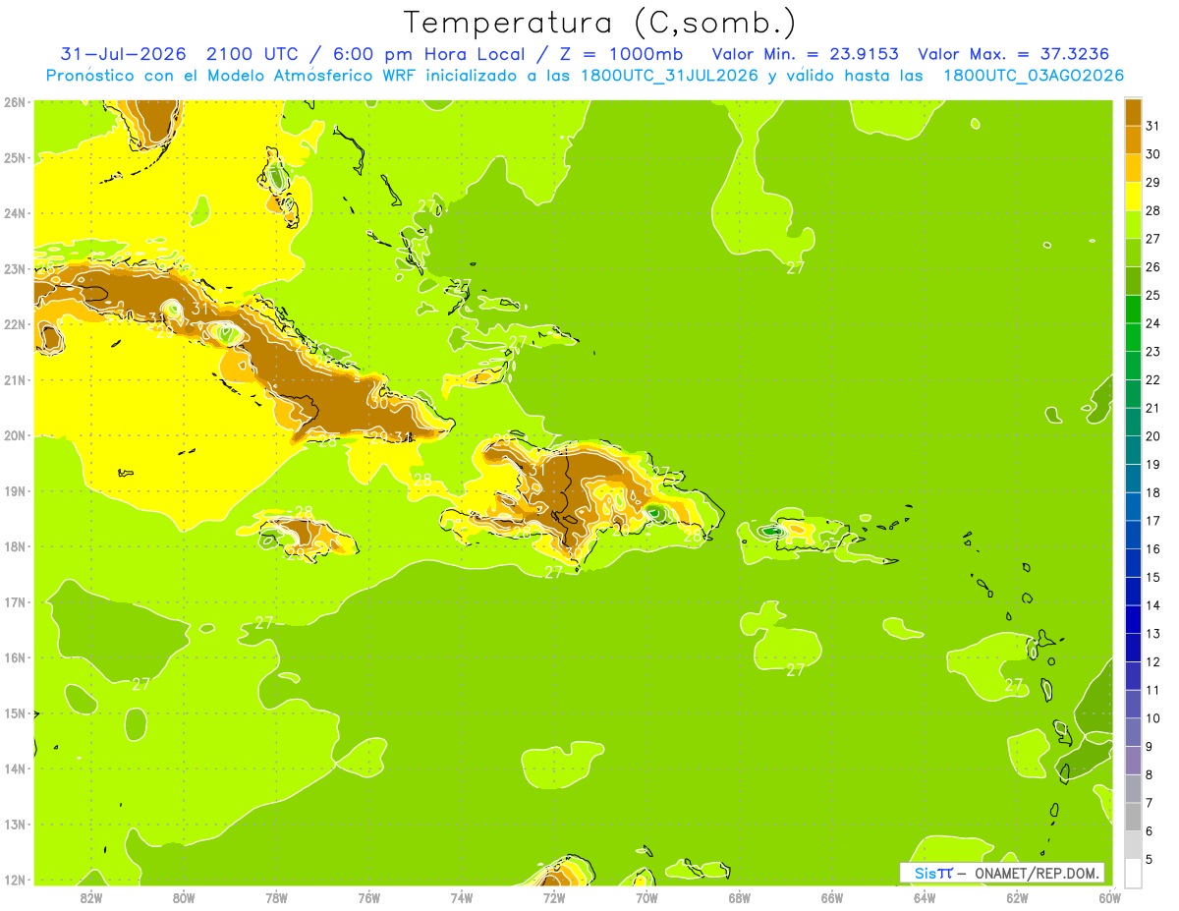Click the 'Valor Min. = 23.9153' readout
The height and width of the screenshot is (911, 1179).
(805, 53)
